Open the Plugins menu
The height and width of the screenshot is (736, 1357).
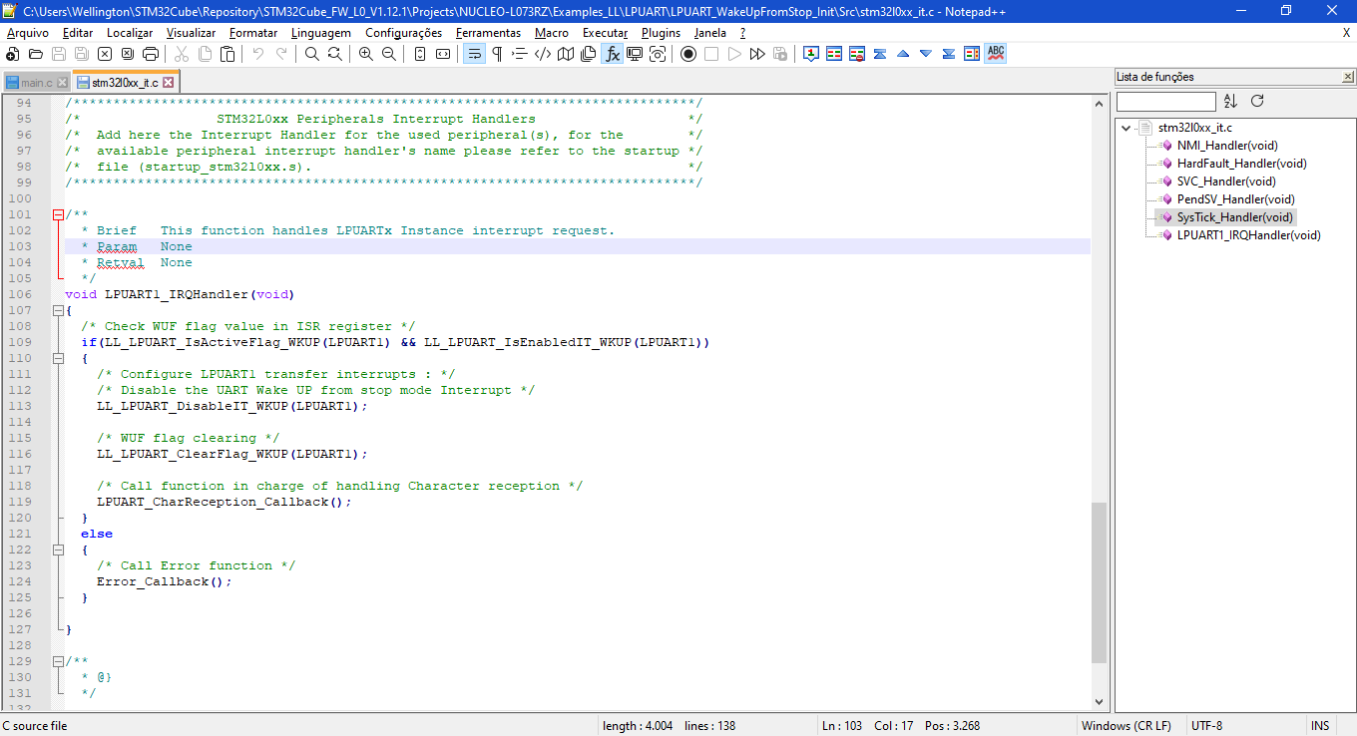(661, 32)
